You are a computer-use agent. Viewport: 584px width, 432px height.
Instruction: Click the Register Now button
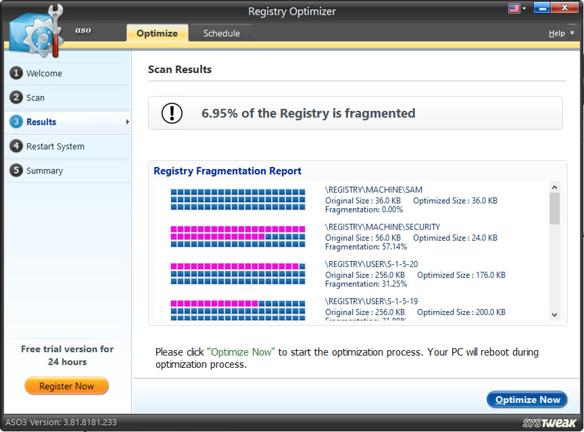[66, 385]
